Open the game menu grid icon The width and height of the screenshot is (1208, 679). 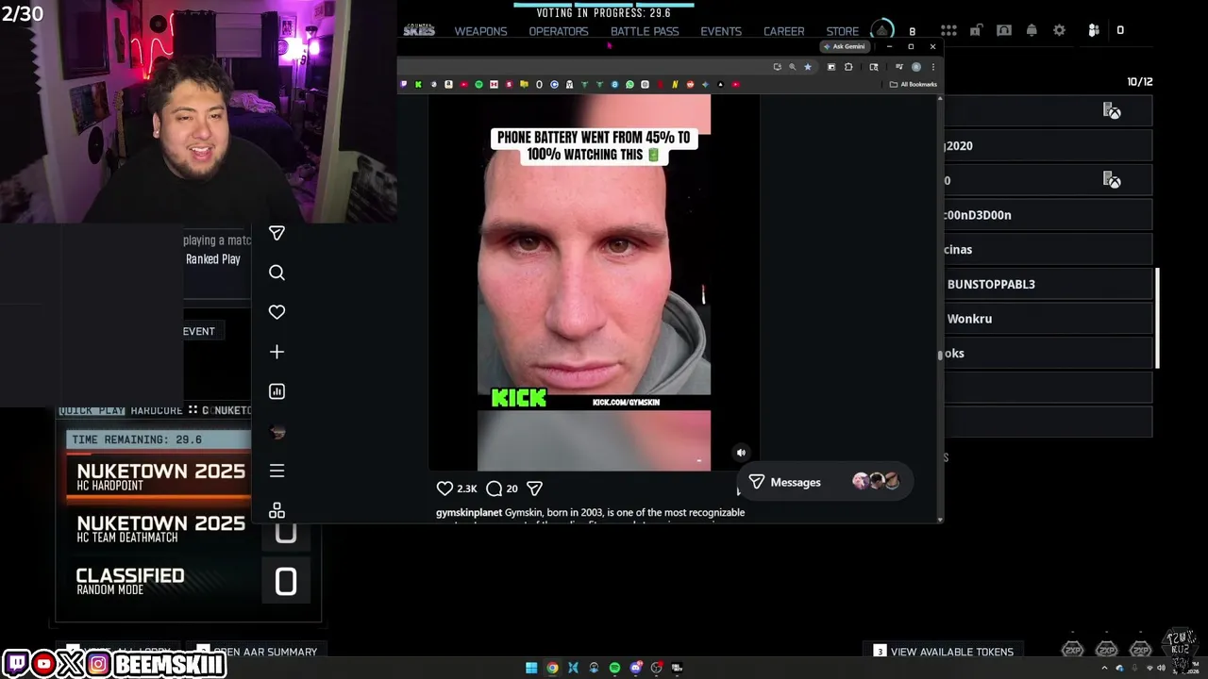tap(948, 30)
